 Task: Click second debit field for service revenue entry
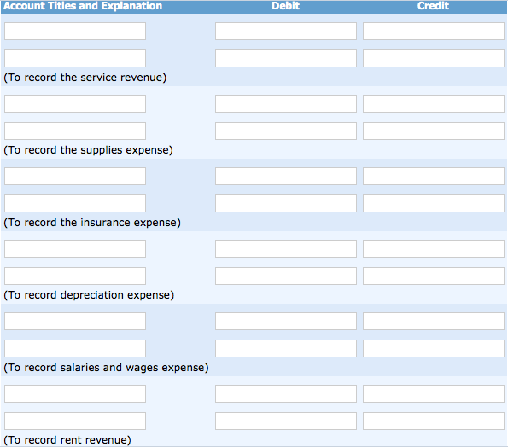click(286, 58)
